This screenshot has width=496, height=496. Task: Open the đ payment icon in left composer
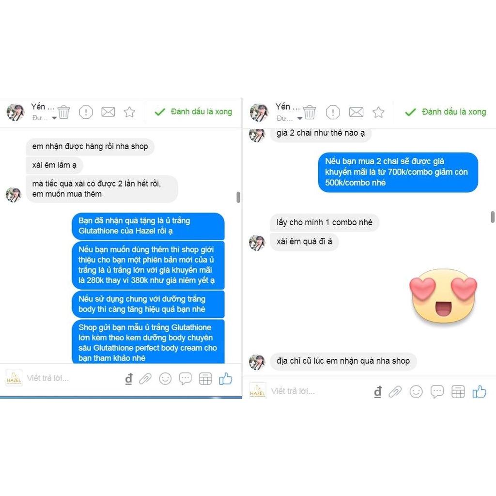pyautogui.click(x=129, y=379)
